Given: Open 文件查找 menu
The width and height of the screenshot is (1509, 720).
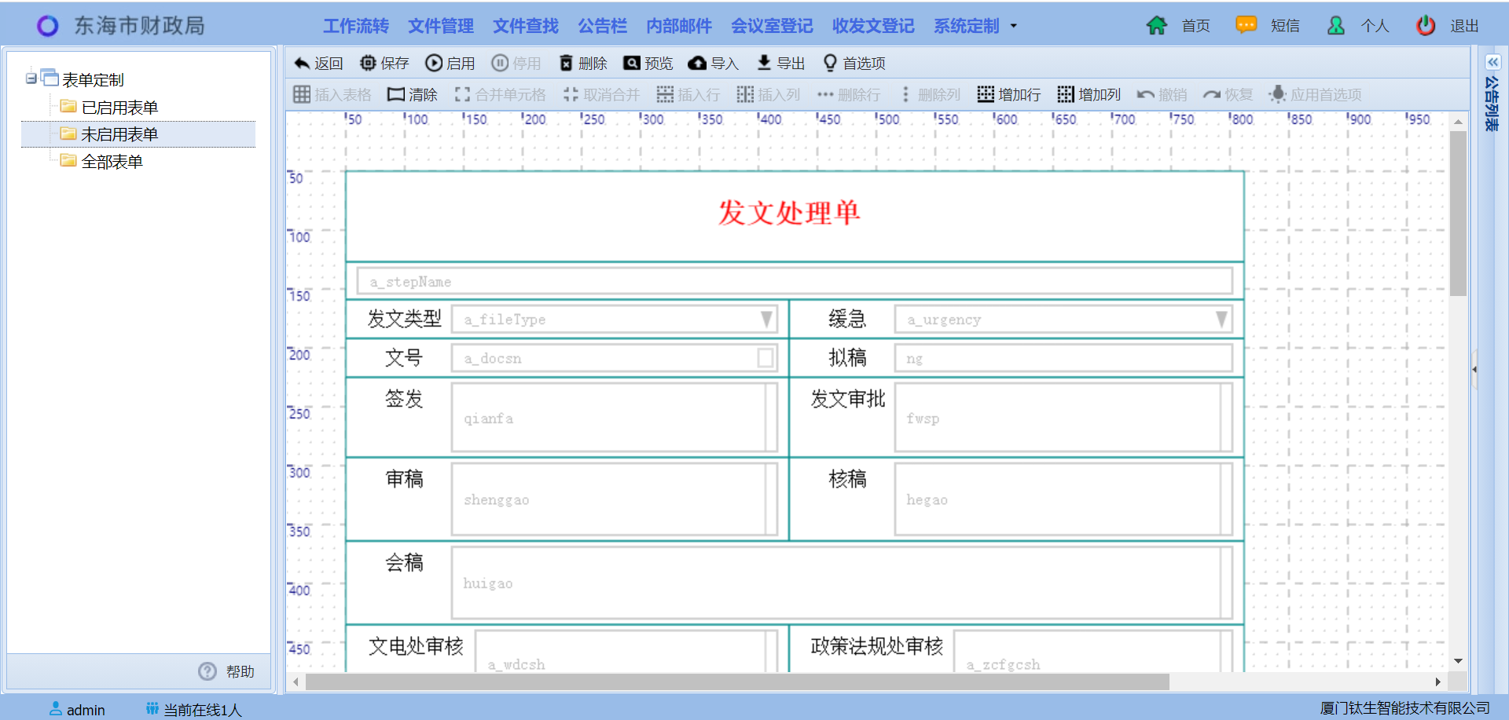Looking at the screenshot, I should 526,26.
